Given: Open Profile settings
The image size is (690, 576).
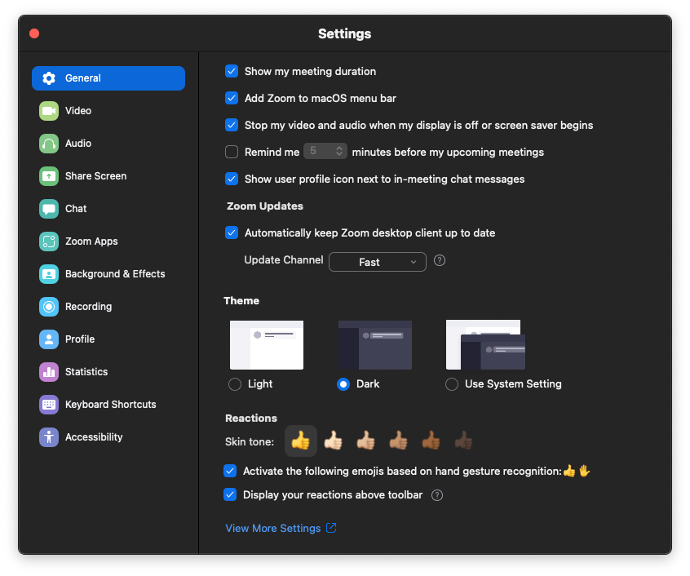Looking at the screenshot, I should coord(108,339).
